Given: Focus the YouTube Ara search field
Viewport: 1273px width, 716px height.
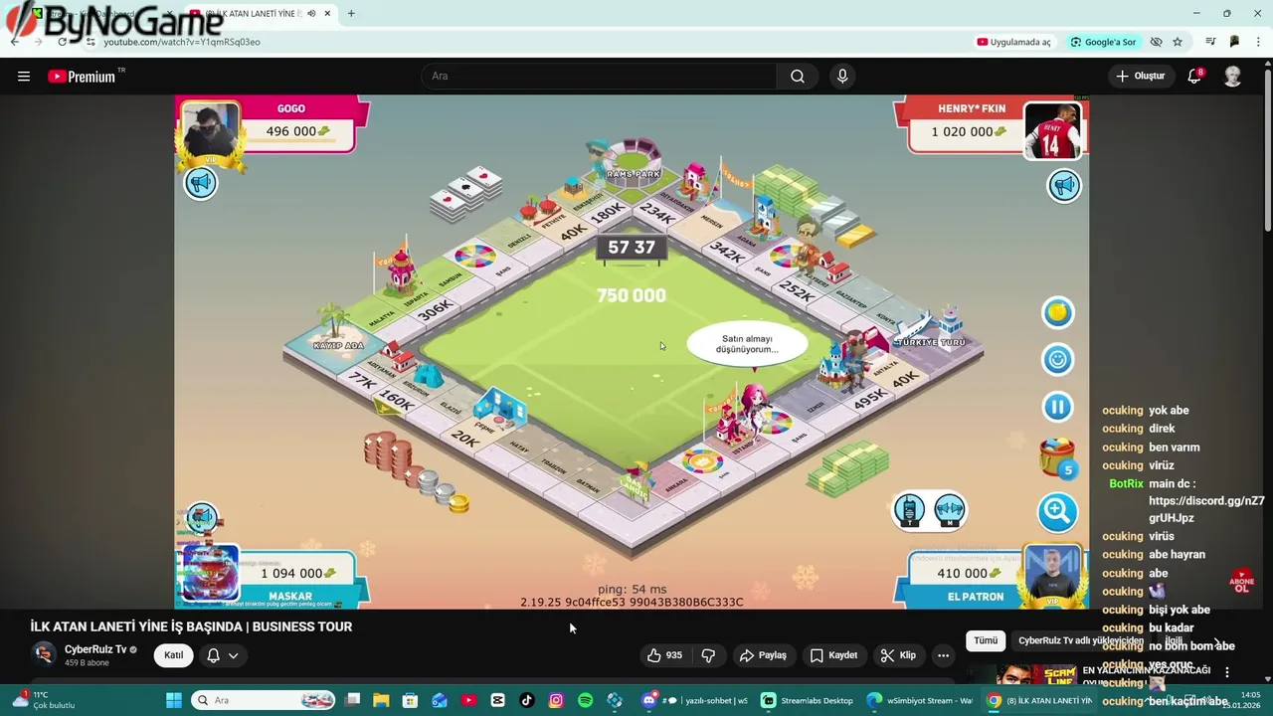Looking at the screenshot, I should [600, 76].
